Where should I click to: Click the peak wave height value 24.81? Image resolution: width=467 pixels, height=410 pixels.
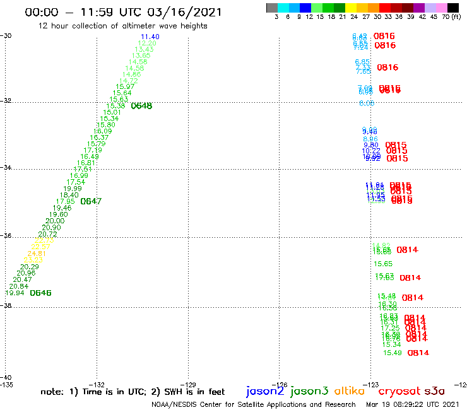(37, 254)
